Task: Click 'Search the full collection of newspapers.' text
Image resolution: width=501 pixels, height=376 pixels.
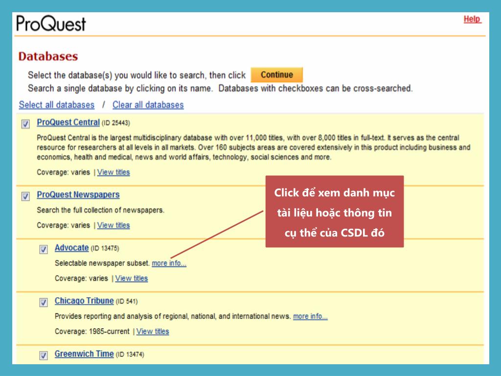Action: 100,210
